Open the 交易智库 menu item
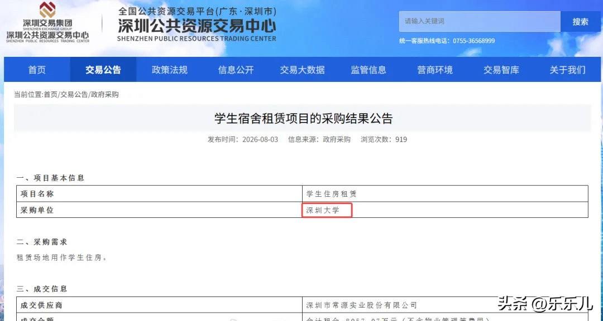This screenshot has height=321, width=603. tap(501, 70)
